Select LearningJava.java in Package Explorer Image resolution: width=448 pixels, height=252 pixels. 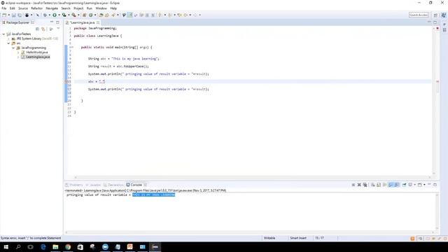(x=38, y=57)
